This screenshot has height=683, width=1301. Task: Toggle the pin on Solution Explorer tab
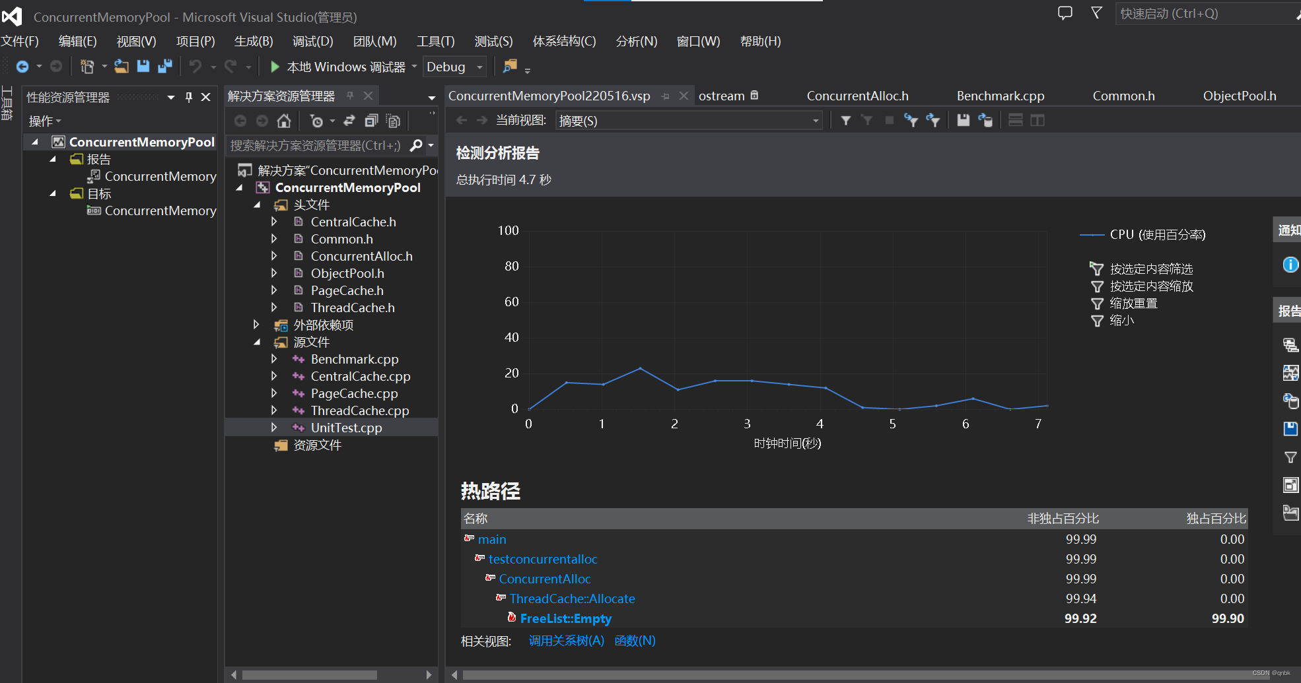(350, 96)
